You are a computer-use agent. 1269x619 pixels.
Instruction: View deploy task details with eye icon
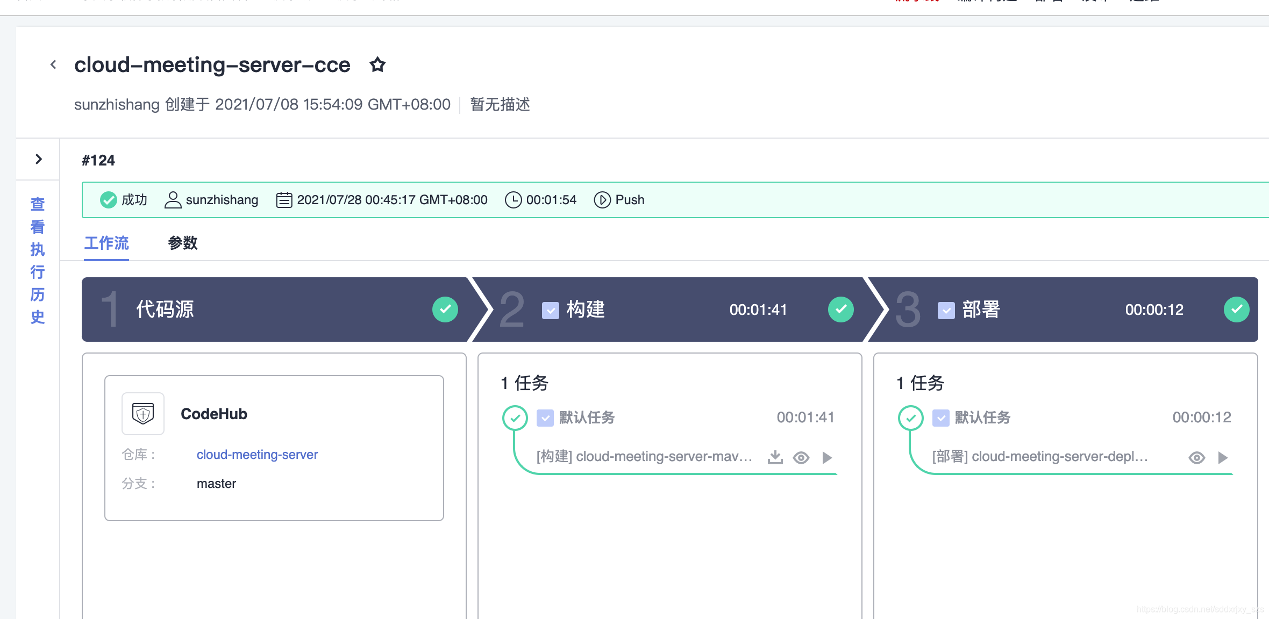(1197, 458)
